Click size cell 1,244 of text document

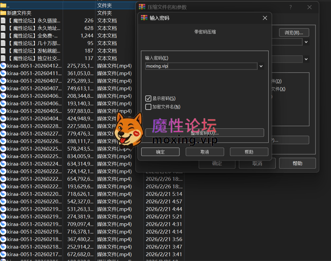point(87,35)
